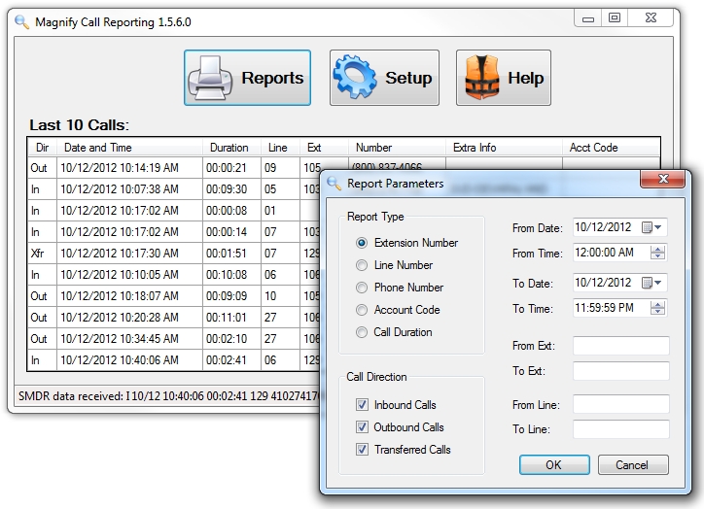Click the magnifier icon in Report Parameters title
Image resolution: width=704 pixels, height=509 pixels.
[x=334, y=183]
